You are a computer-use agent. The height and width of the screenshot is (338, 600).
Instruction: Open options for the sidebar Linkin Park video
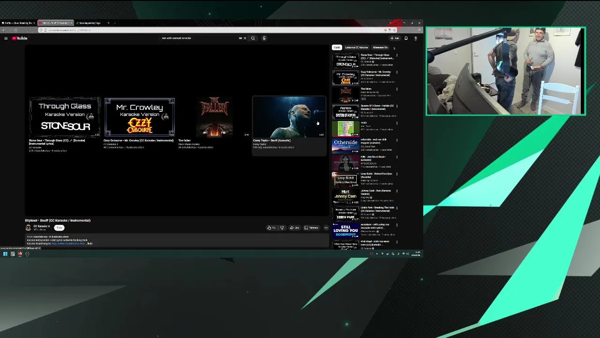pyautogui.click(x=397, y=207)
